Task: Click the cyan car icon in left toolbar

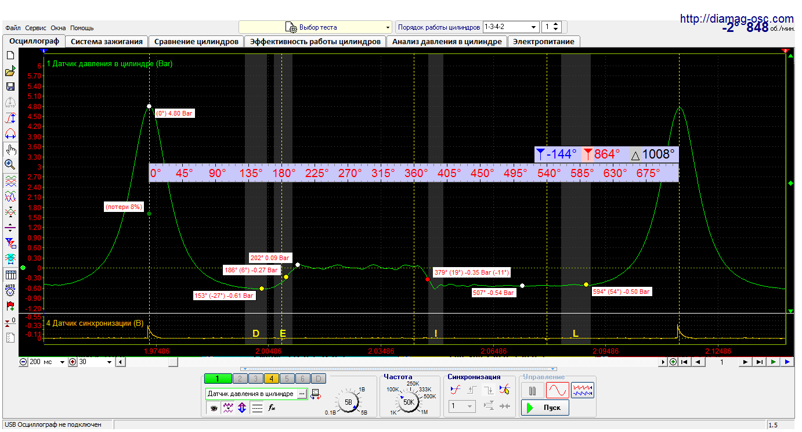Action: coord(10,258)
